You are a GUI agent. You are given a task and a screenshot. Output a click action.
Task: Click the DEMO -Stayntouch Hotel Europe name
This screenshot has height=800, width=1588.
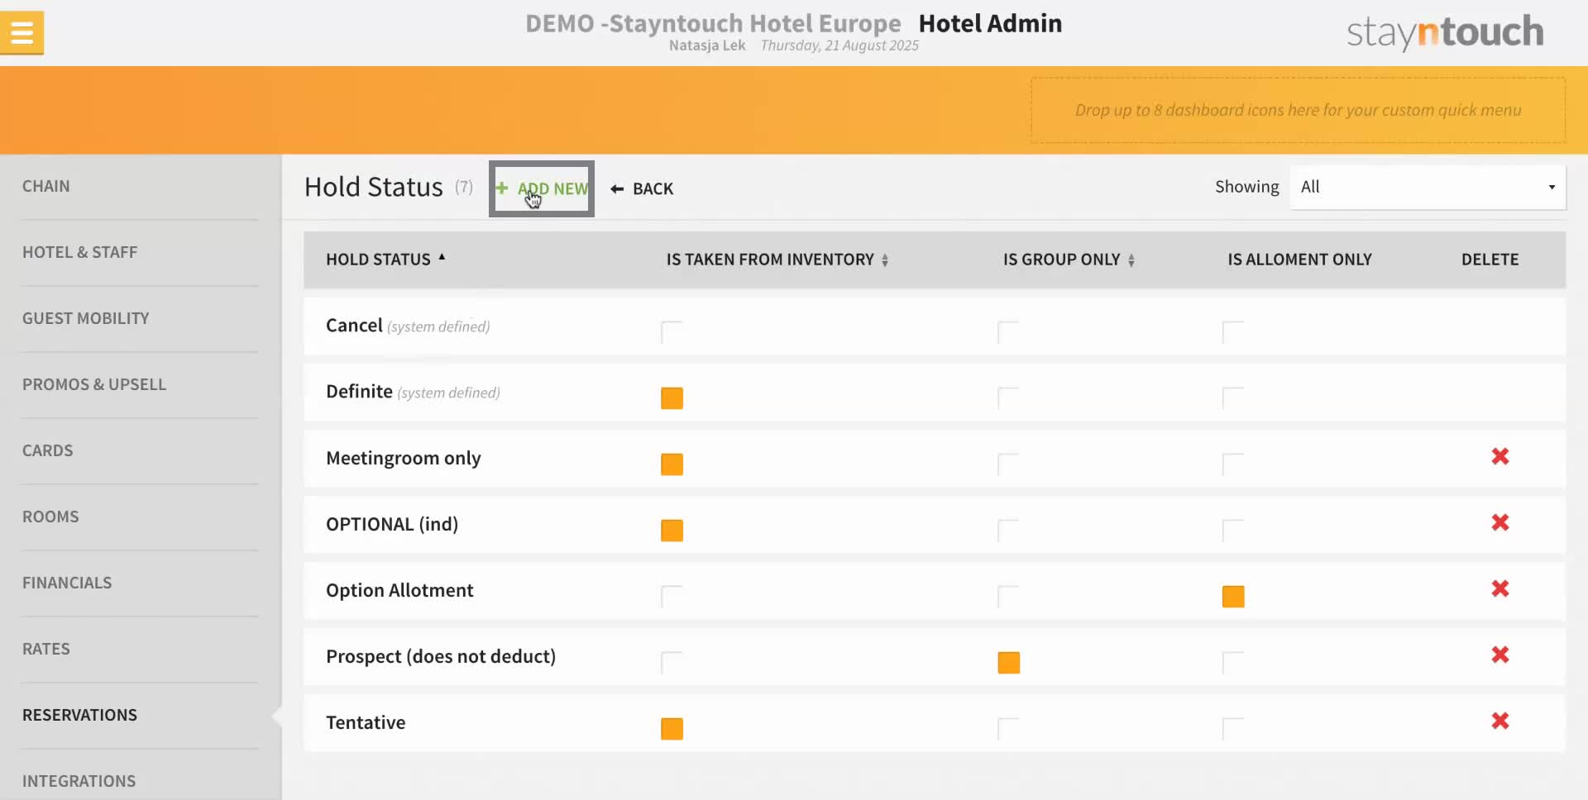coord(713,23)
